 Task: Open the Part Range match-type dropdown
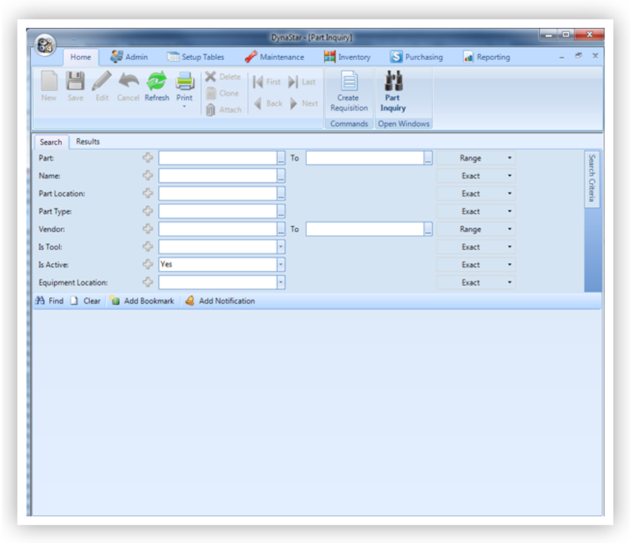(x=509, y=158)
